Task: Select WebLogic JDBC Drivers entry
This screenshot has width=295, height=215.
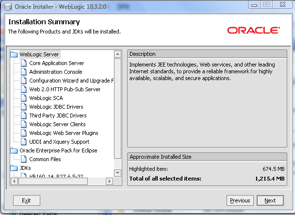Action: click(56, 107)
